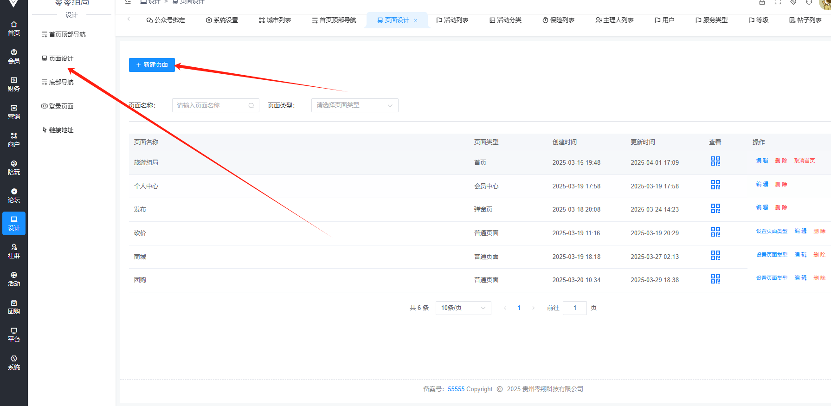The height and width of the screenshot is (406, 831).
Task: Open the 会员 section in left sidebar
Action: coord(14,56)
